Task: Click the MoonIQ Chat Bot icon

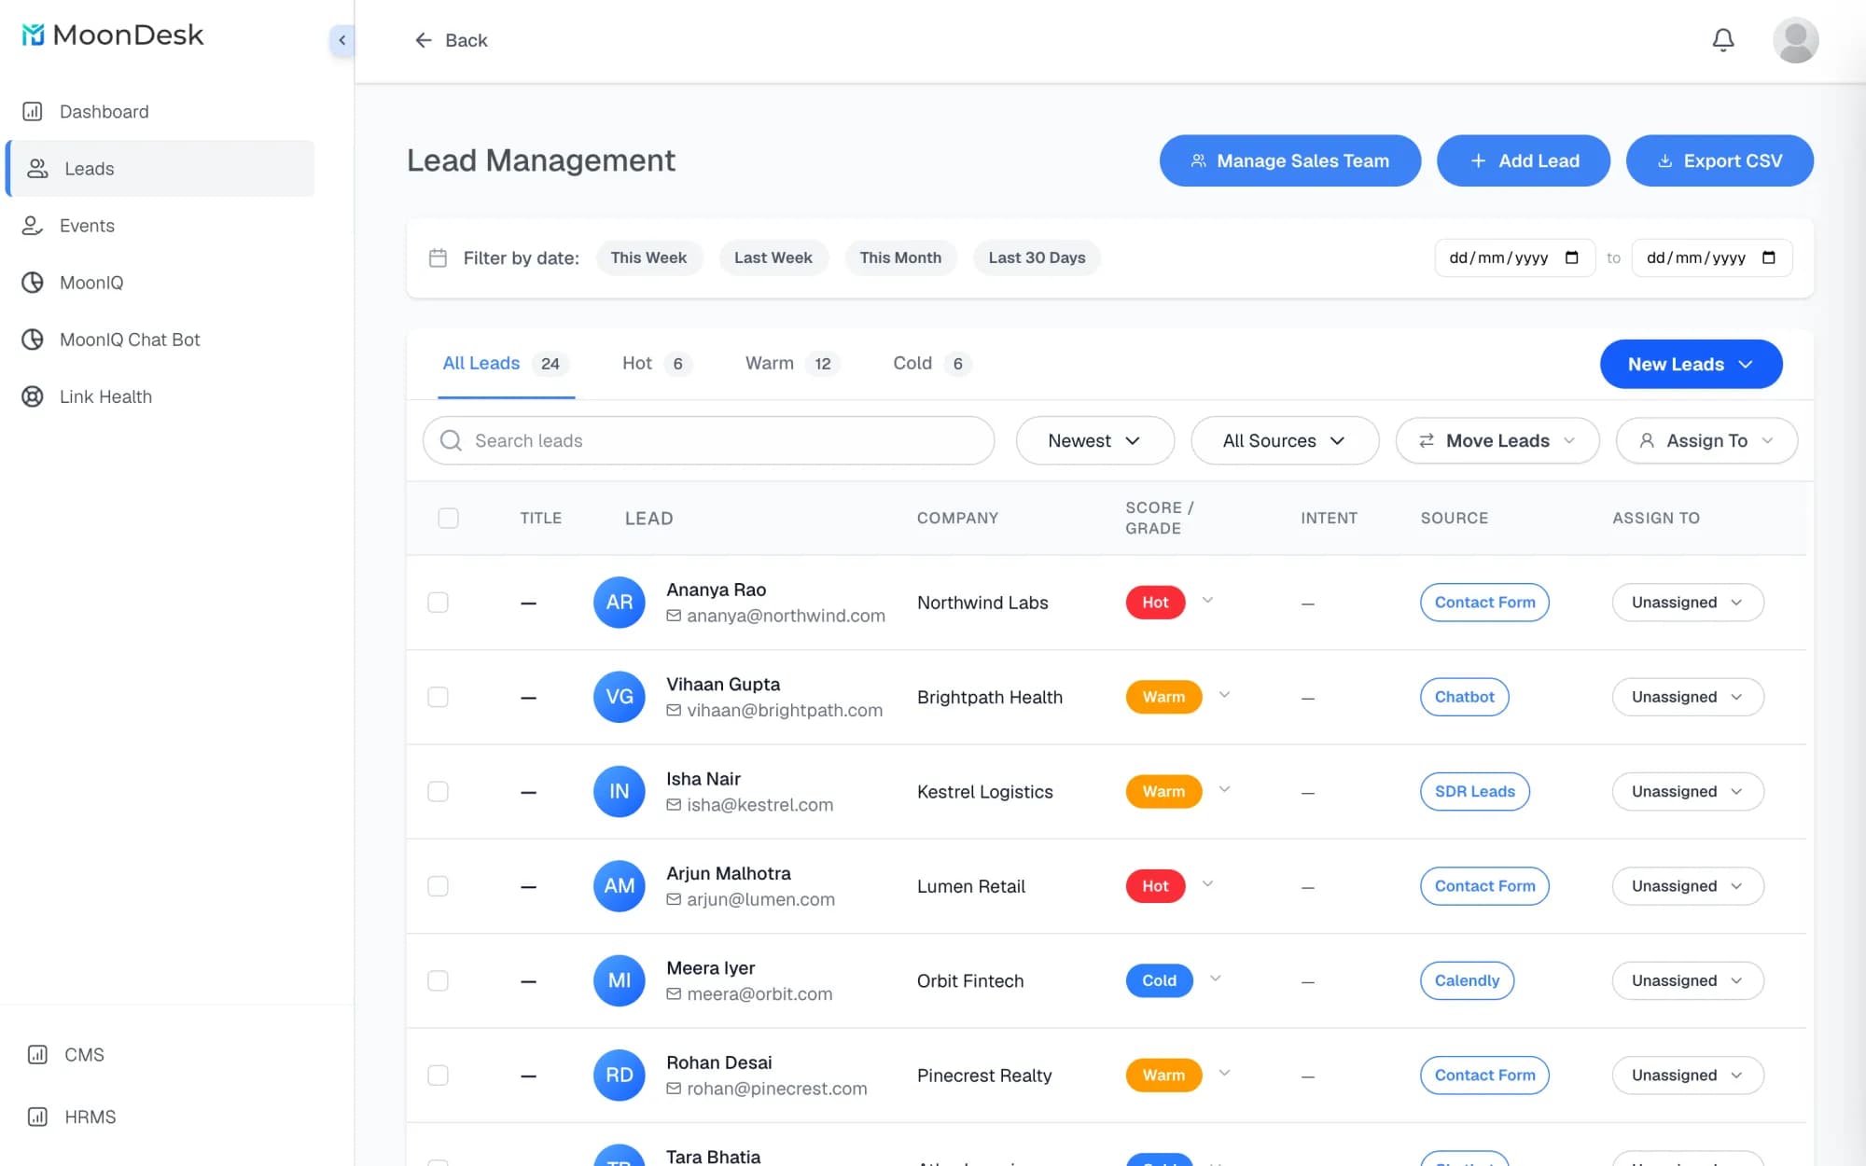Action: [33, 340]
